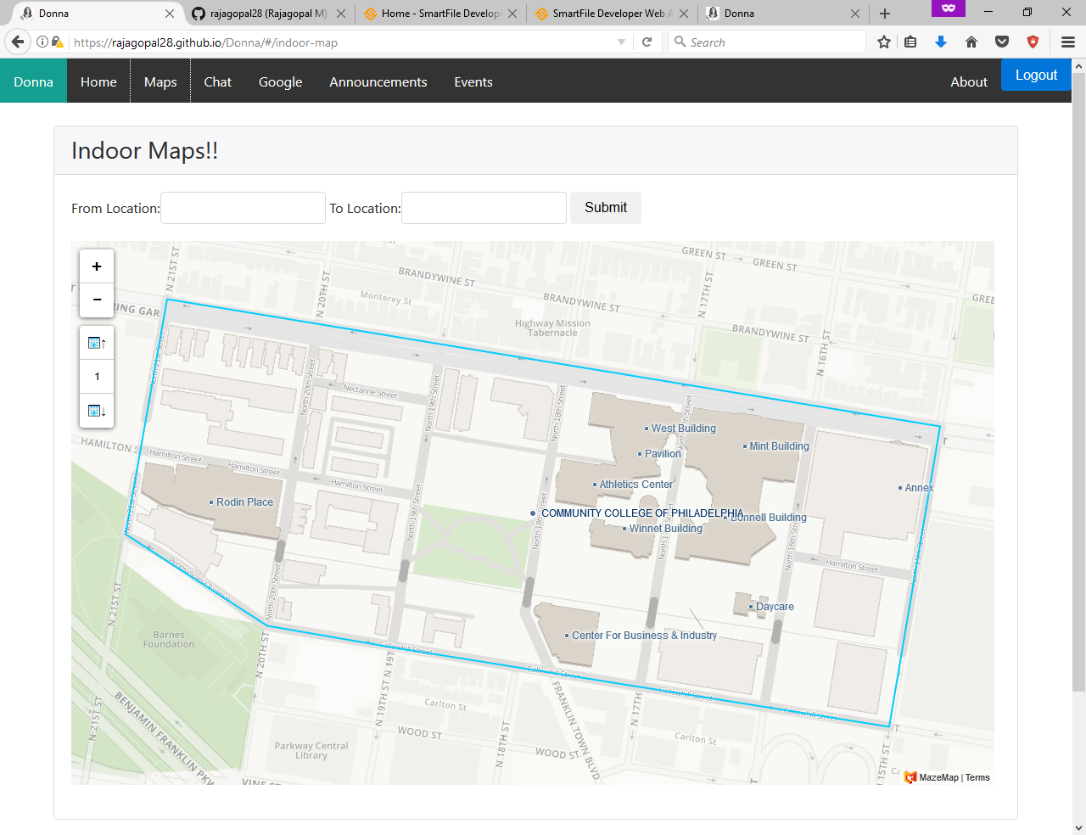Open the Chat navigation item
Screen dimensions: 1086x835
click(x=217, y=81)
